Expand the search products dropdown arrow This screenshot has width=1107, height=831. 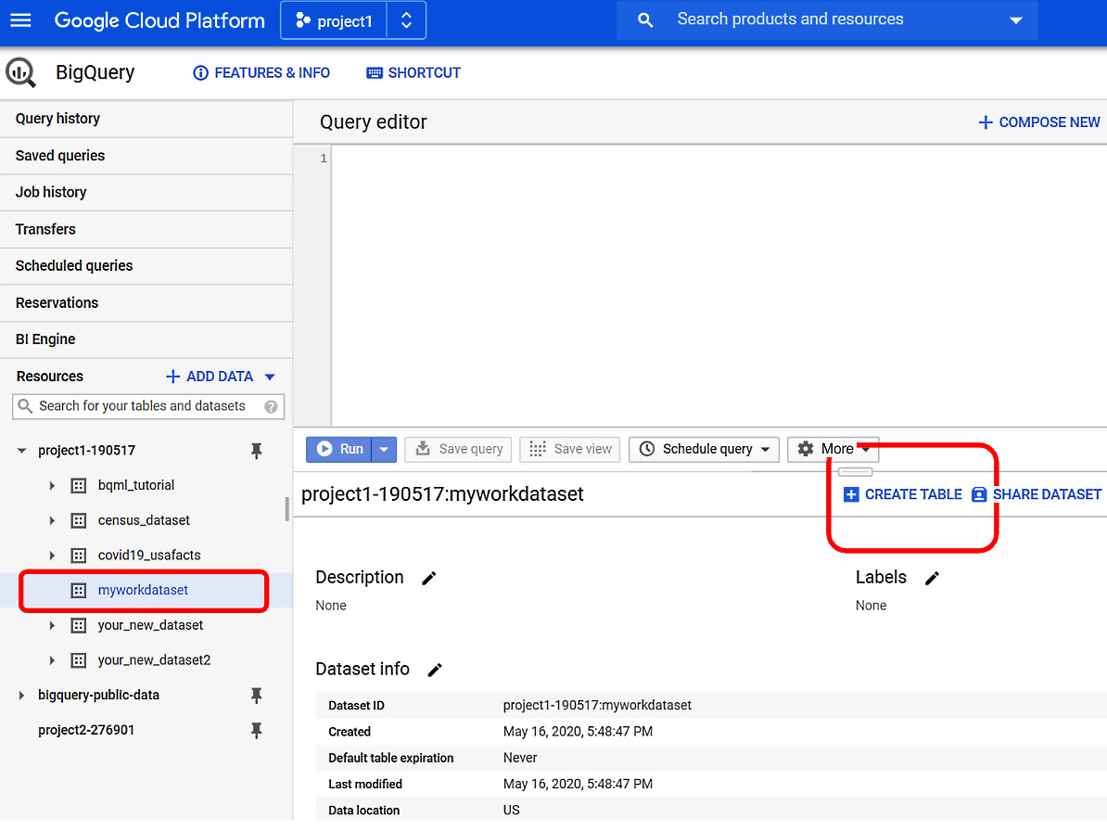click(1015, 20)
